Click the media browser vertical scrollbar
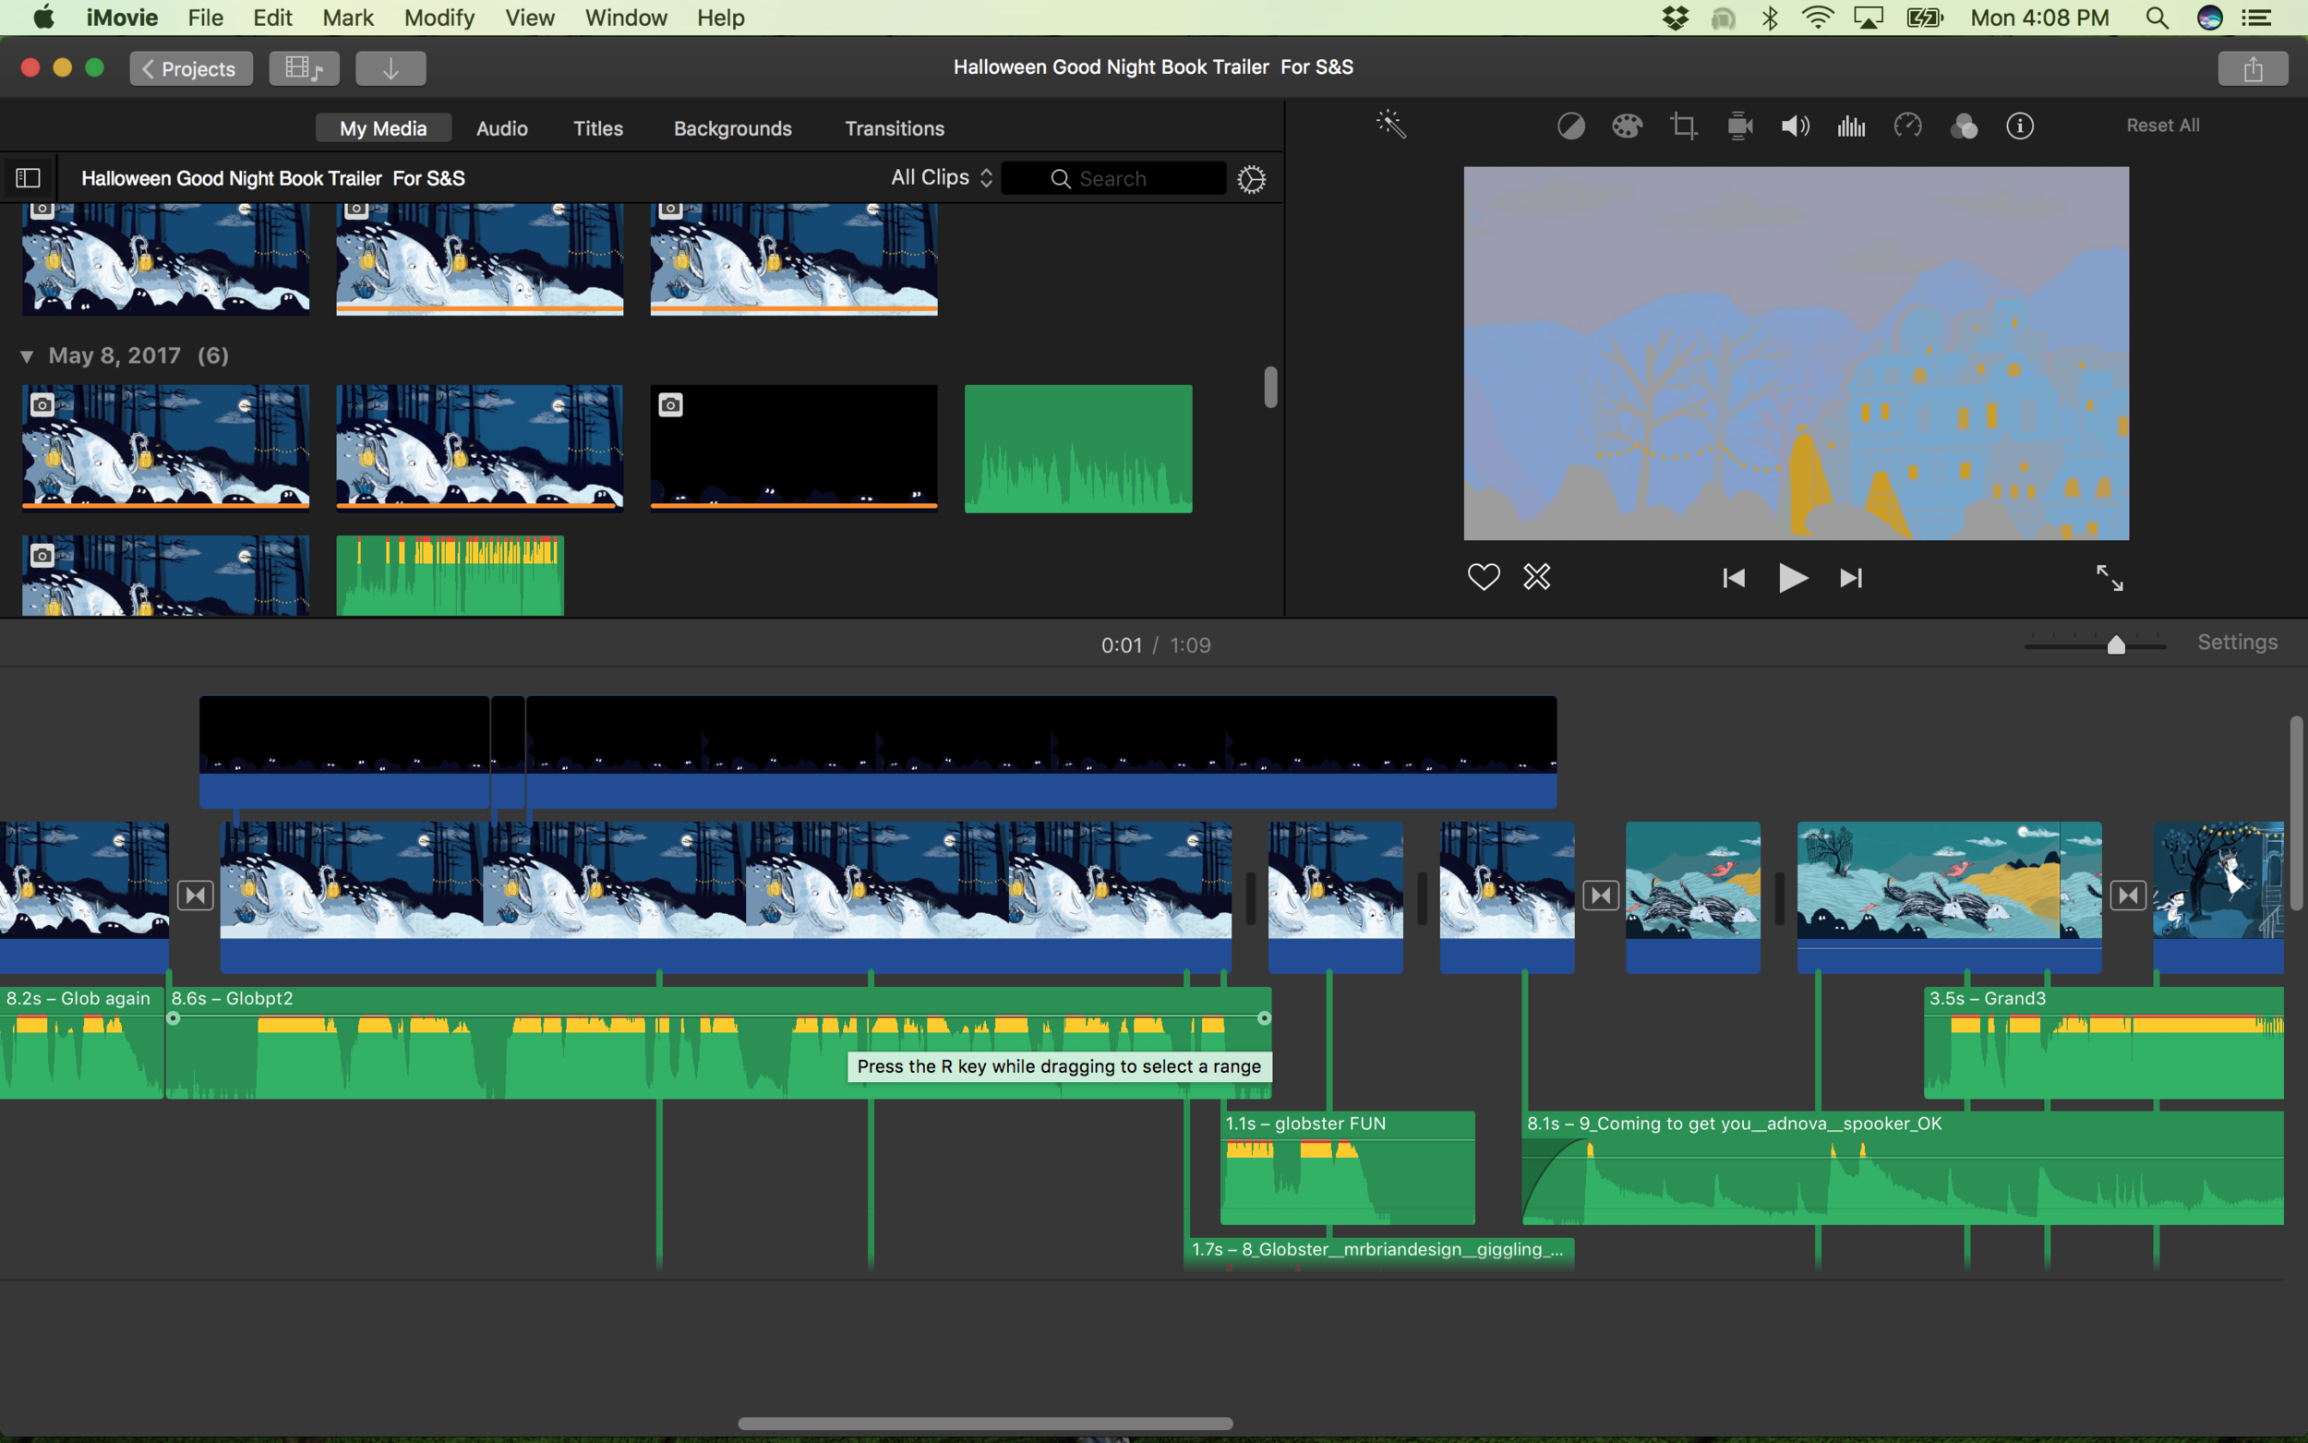 tap(1270, 388)
